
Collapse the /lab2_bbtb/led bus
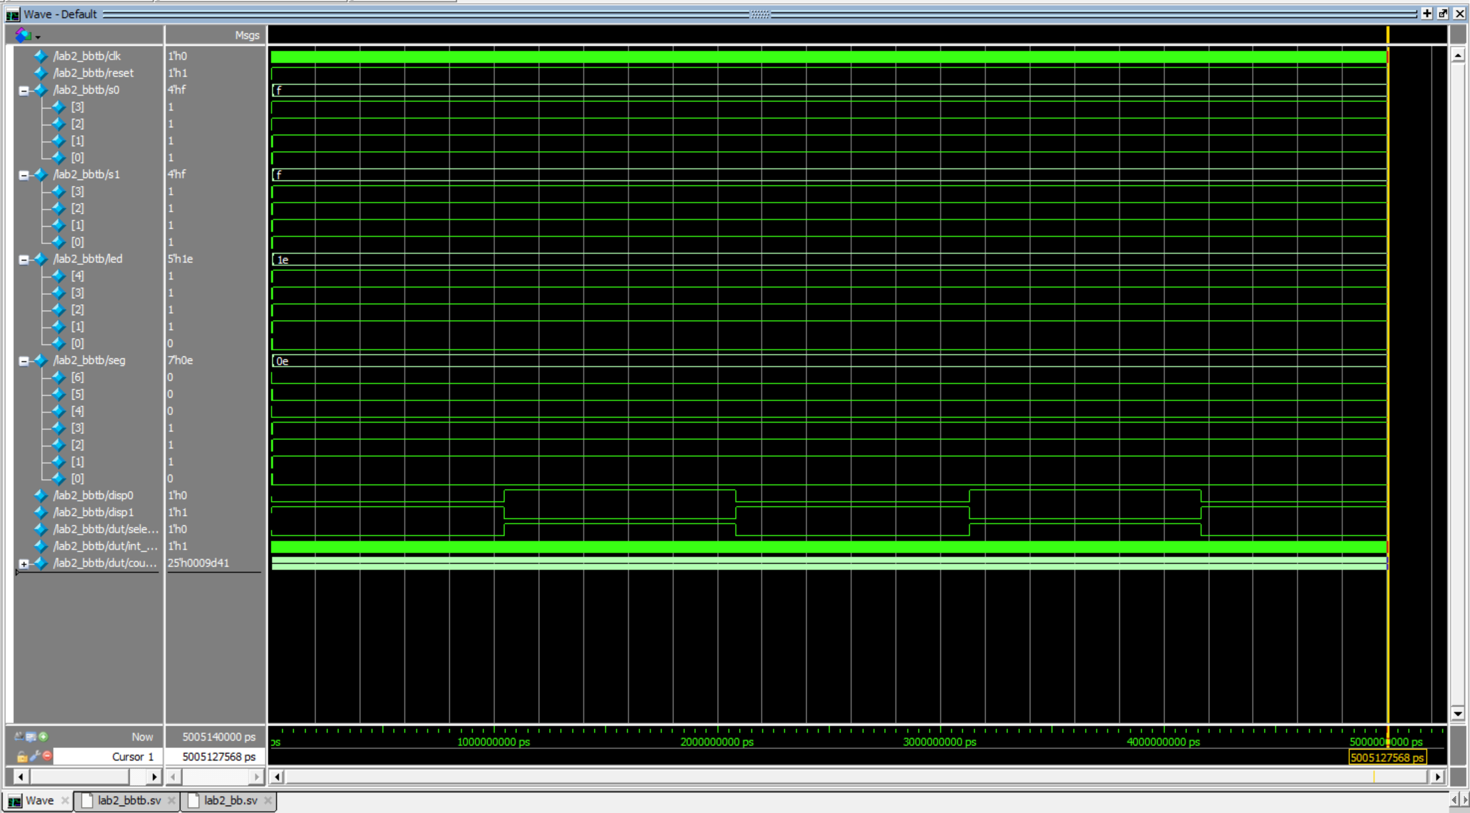[24, 260]
